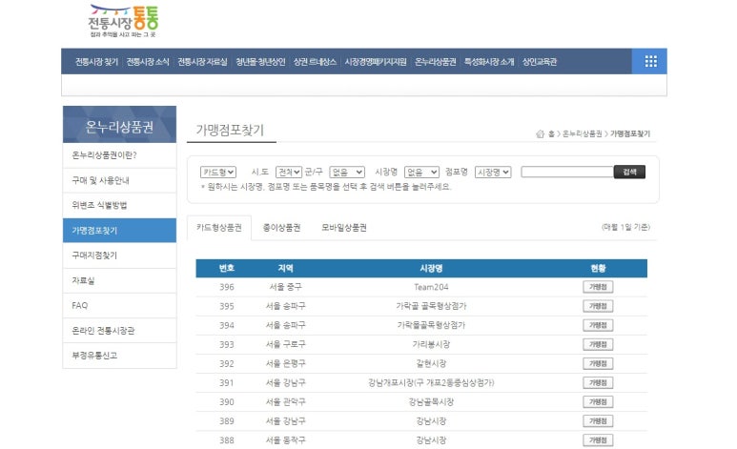This screenshot has width=737, height=449.
Task: Select sidebar item 온누리상품권이란?
Action: (119, 155)
